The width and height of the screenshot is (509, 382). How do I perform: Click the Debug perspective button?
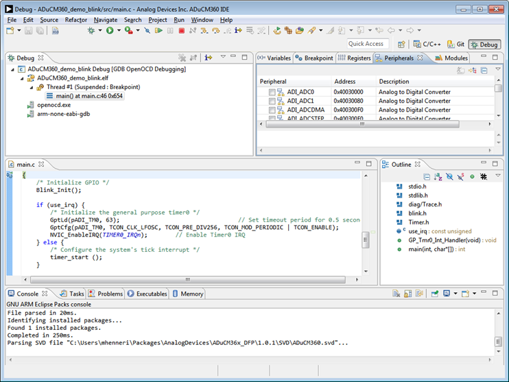[x=485, y=45]
